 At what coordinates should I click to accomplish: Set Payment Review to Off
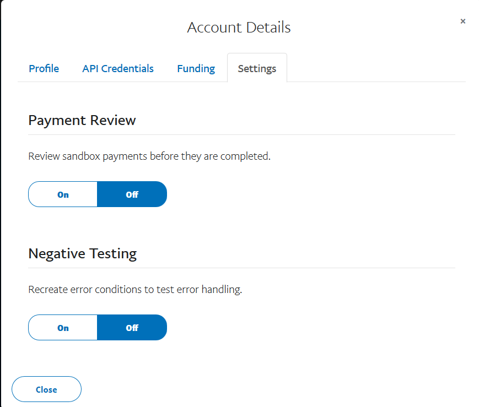132,194
